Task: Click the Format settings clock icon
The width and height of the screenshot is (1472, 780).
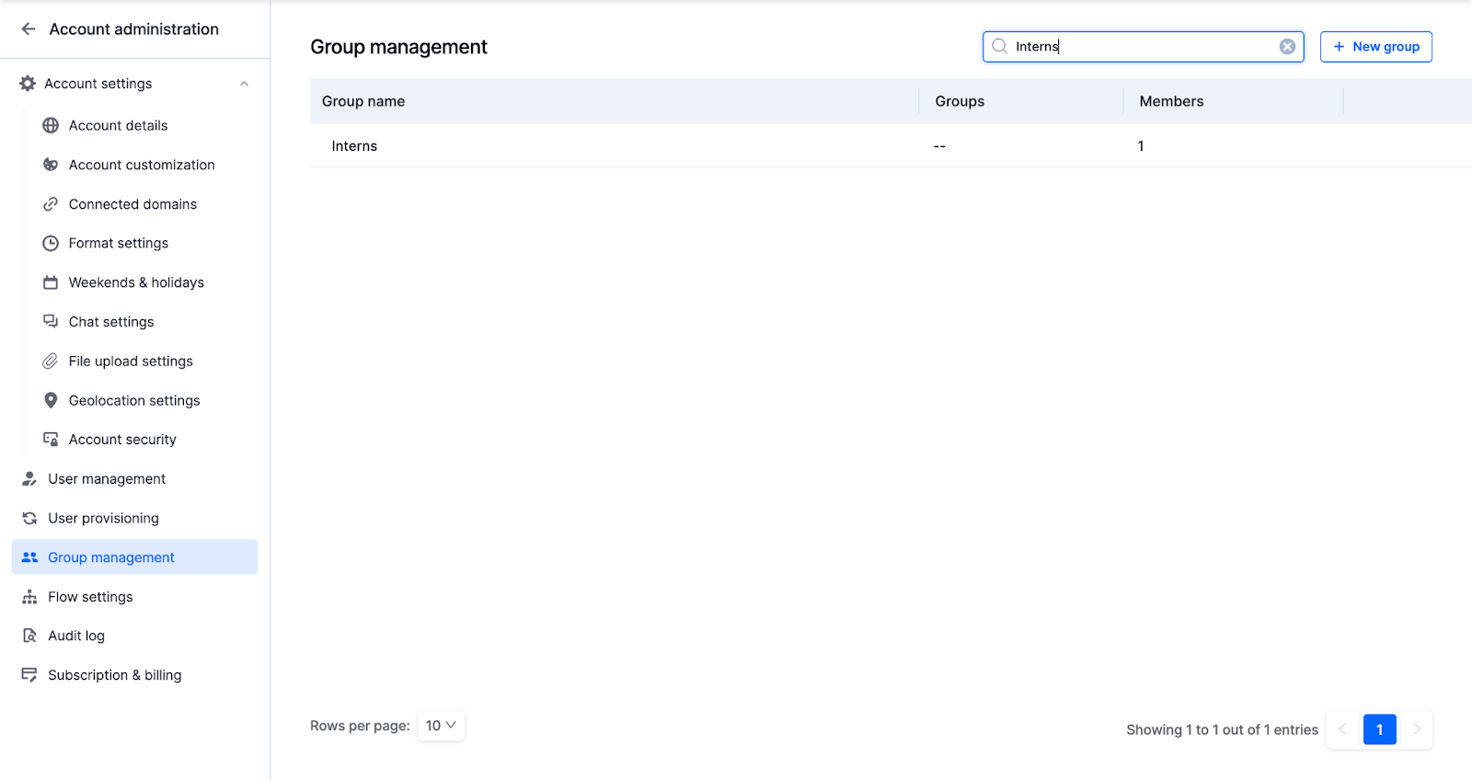Action: point(51,244)
